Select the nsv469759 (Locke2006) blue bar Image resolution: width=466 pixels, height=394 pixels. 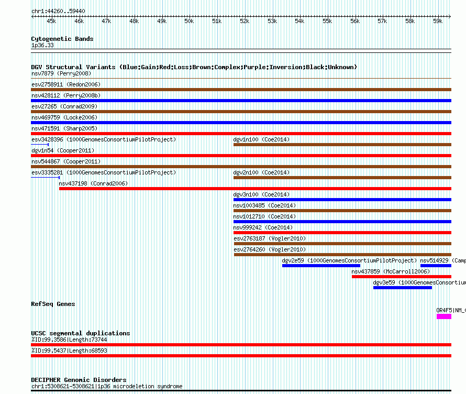241,123
